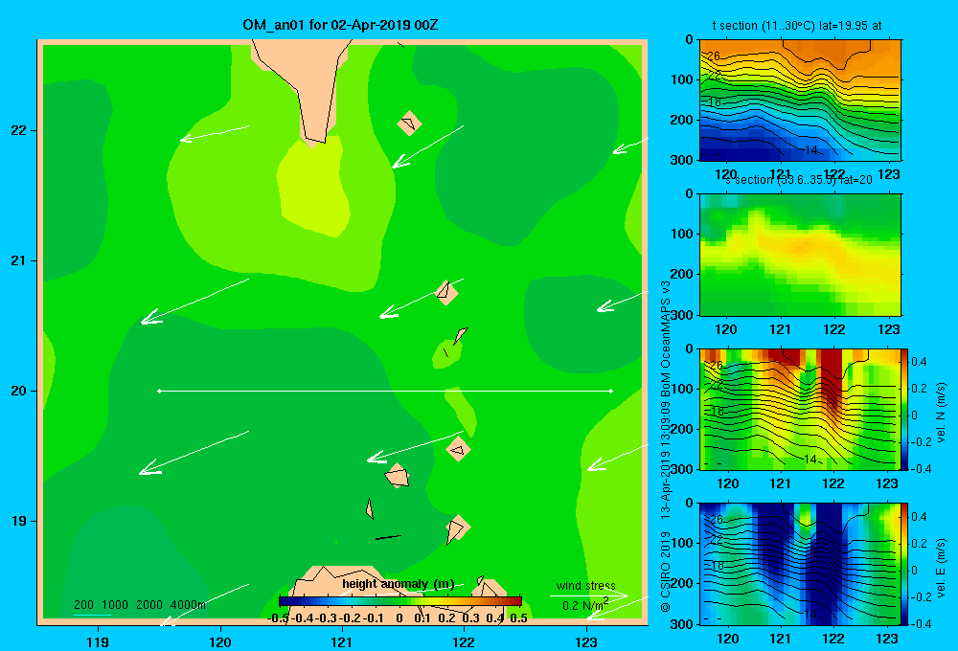958x651 pixels.
Task: Click the '4000m' depth contour legend entry
Action: coord(188,605)
